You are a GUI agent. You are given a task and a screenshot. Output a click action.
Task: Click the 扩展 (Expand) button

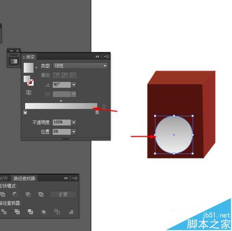(63, 194)
